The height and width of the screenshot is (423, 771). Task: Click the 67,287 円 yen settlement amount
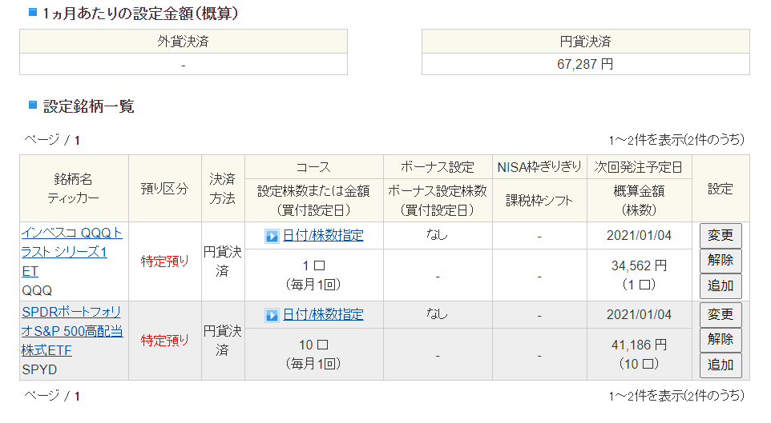(x=585, y=64)
